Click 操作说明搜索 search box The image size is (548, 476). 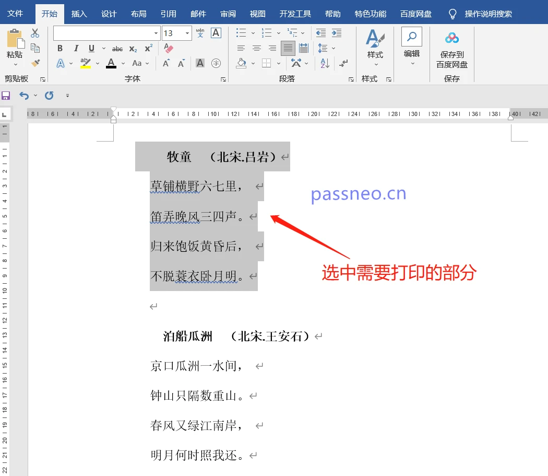coord(488,14)
